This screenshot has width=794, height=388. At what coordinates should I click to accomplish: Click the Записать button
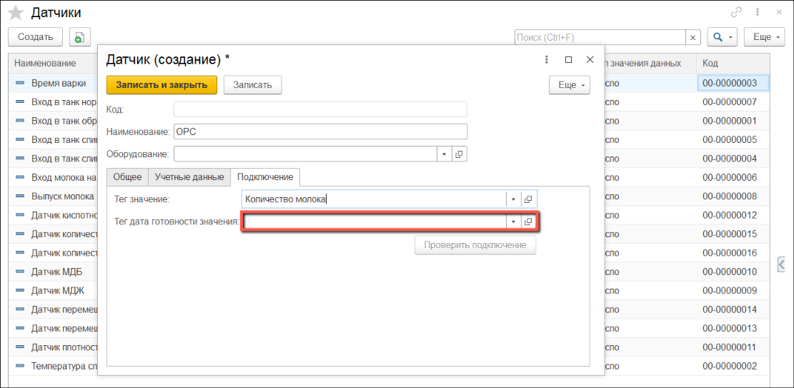point(252,85)
